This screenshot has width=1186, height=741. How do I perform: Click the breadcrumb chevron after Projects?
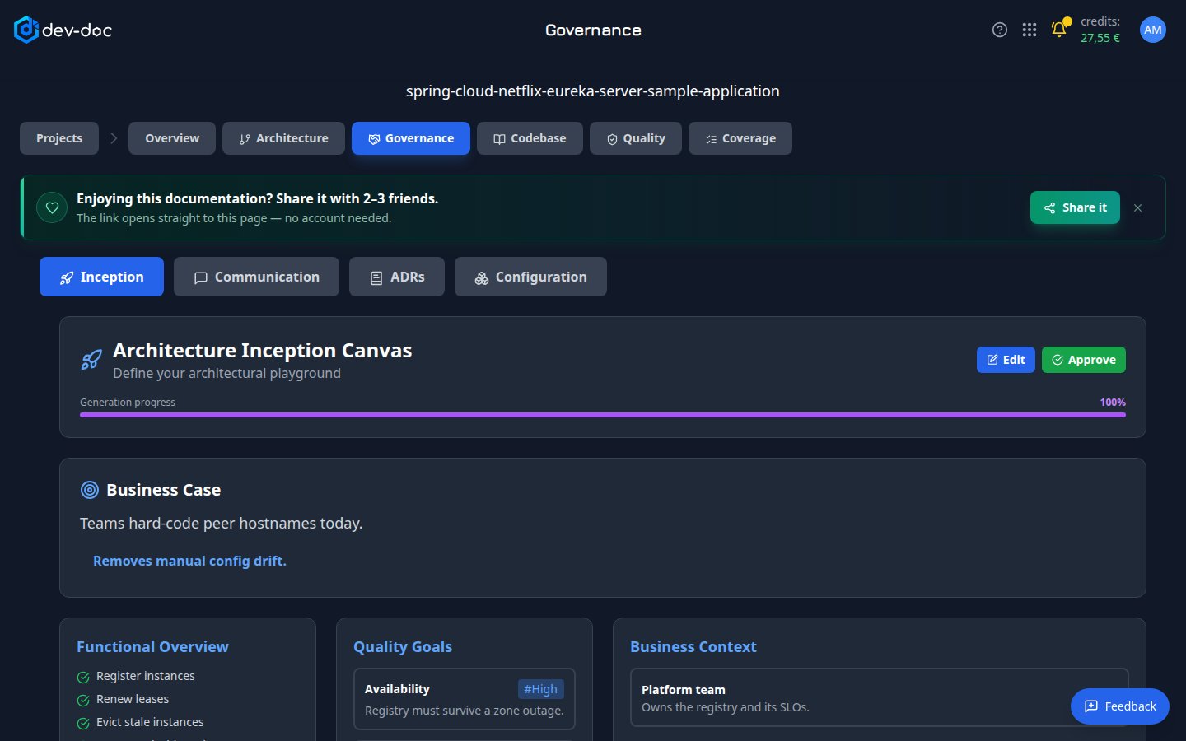click(x=114, y=138)
